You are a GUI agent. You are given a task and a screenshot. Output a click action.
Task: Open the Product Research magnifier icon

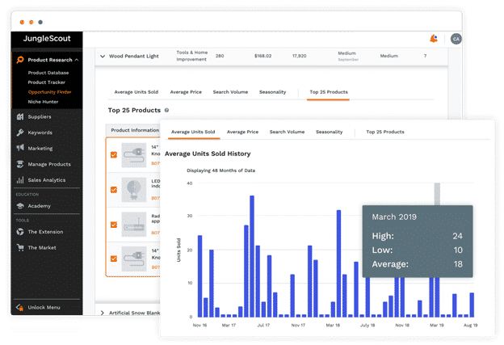pos(20,60)
